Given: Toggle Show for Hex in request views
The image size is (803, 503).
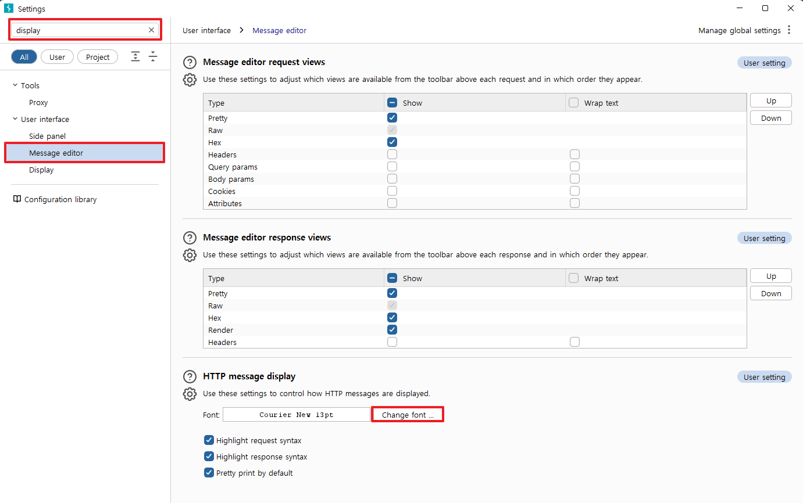Looking at the screenshot, I should click(392, 142).
